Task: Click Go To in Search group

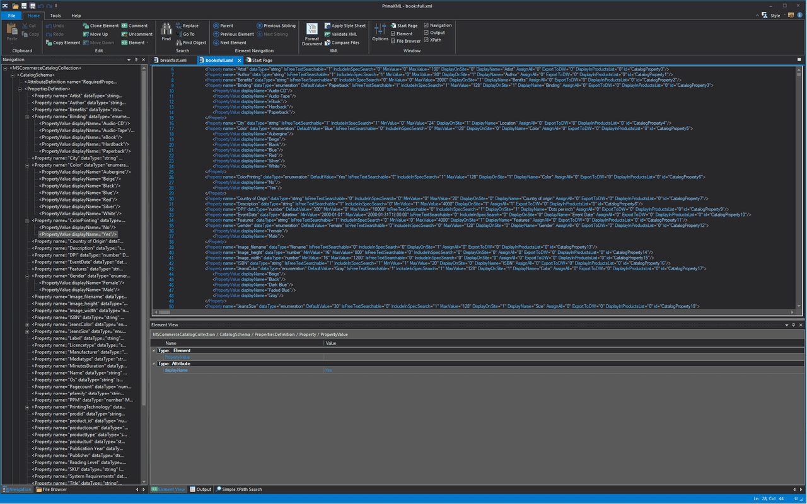Action: pyautogui.click(x=185, y=34)
